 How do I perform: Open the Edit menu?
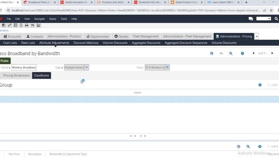click(17, 19)
